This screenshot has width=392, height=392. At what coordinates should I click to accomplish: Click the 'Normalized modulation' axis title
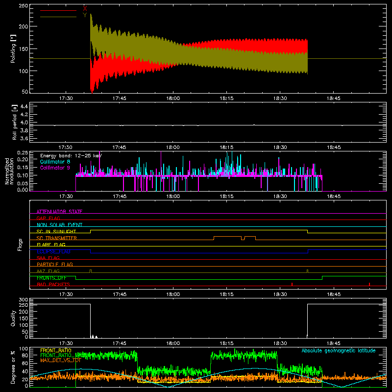9,171
